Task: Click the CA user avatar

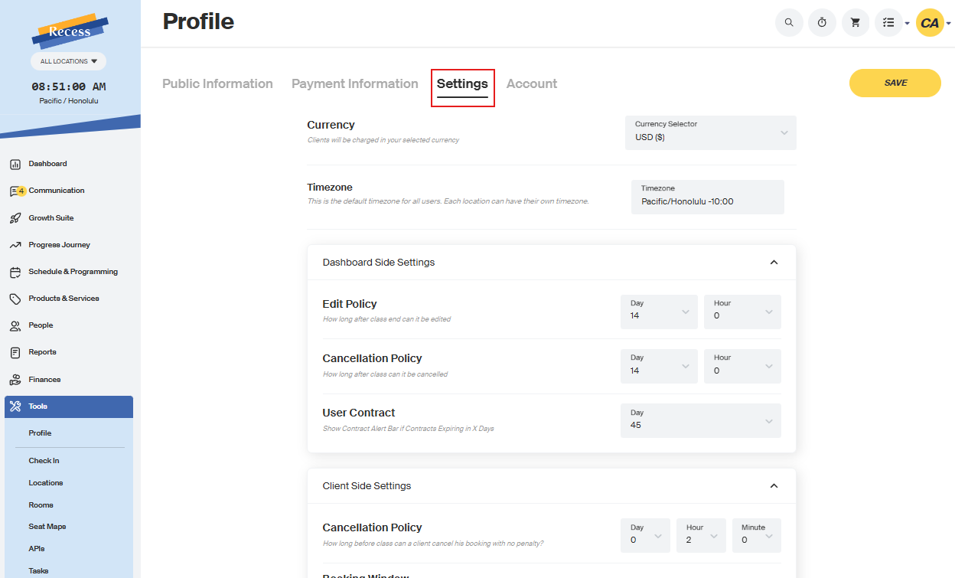Action: (x=930, y=23)
